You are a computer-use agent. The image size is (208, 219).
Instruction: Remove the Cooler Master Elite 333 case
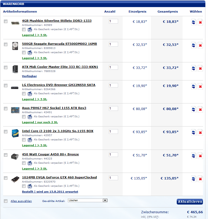[200, 68]
